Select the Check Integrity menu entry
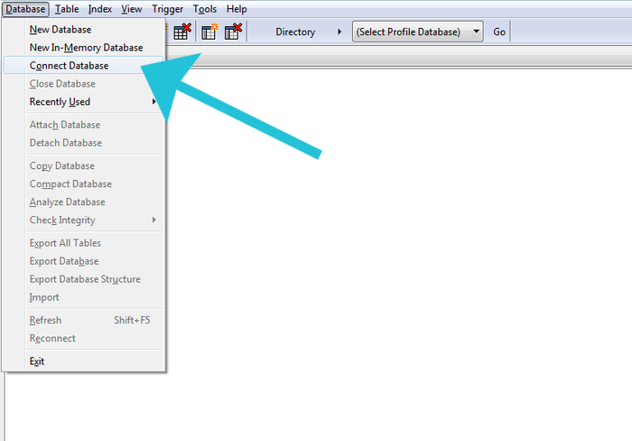The height and width of the screenshot is (441, 632). [83, 220]
